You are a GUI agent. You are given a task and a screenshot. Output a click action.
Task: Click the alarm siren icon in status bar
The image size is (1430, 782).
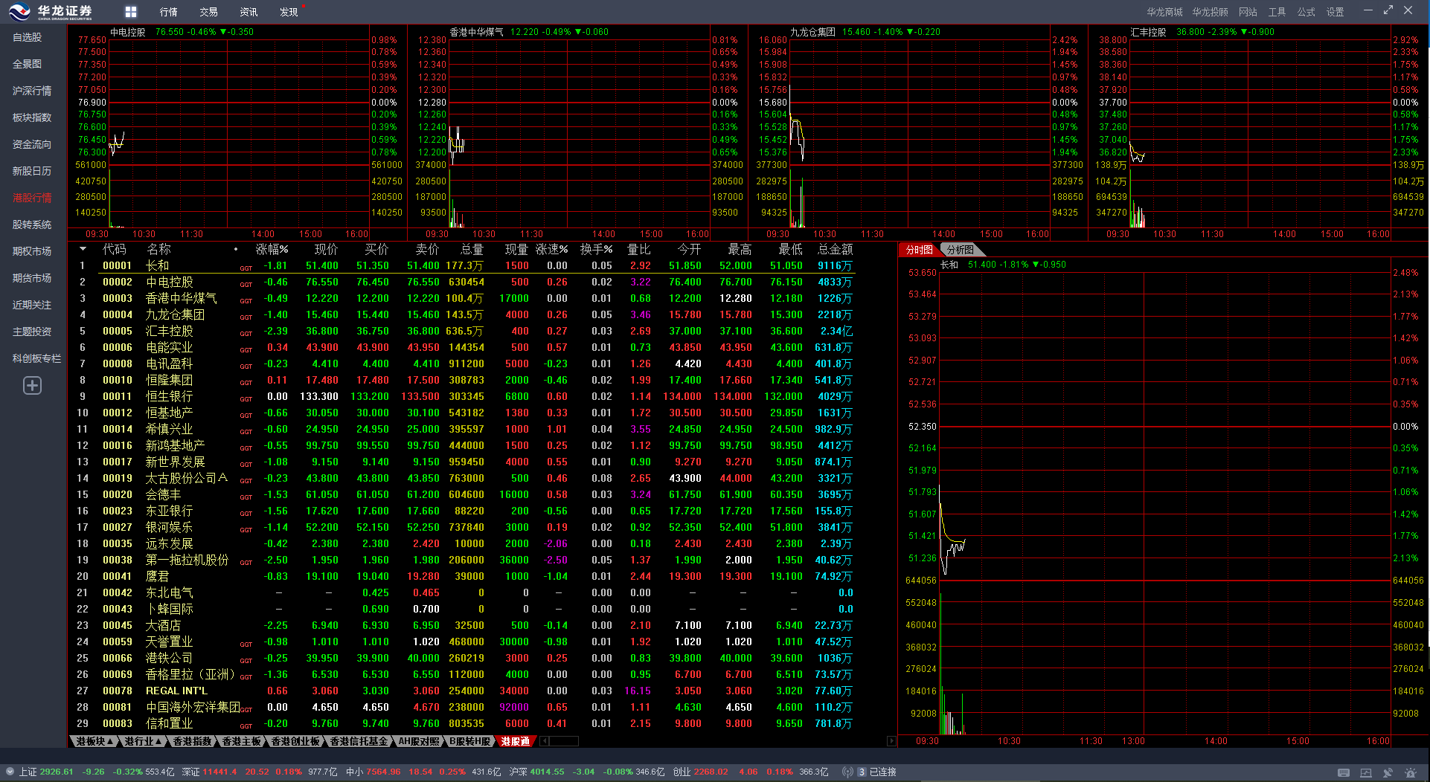coord(1410,772)
